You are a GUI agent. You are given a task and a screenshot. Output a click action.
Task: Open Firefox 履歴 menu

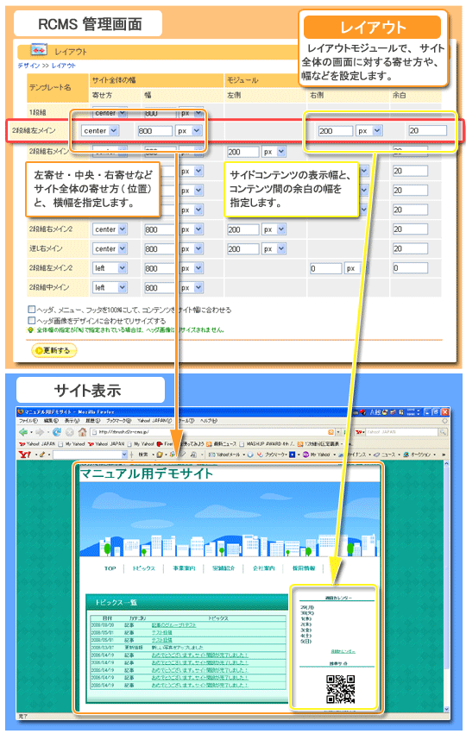click(x=92, y=420)
